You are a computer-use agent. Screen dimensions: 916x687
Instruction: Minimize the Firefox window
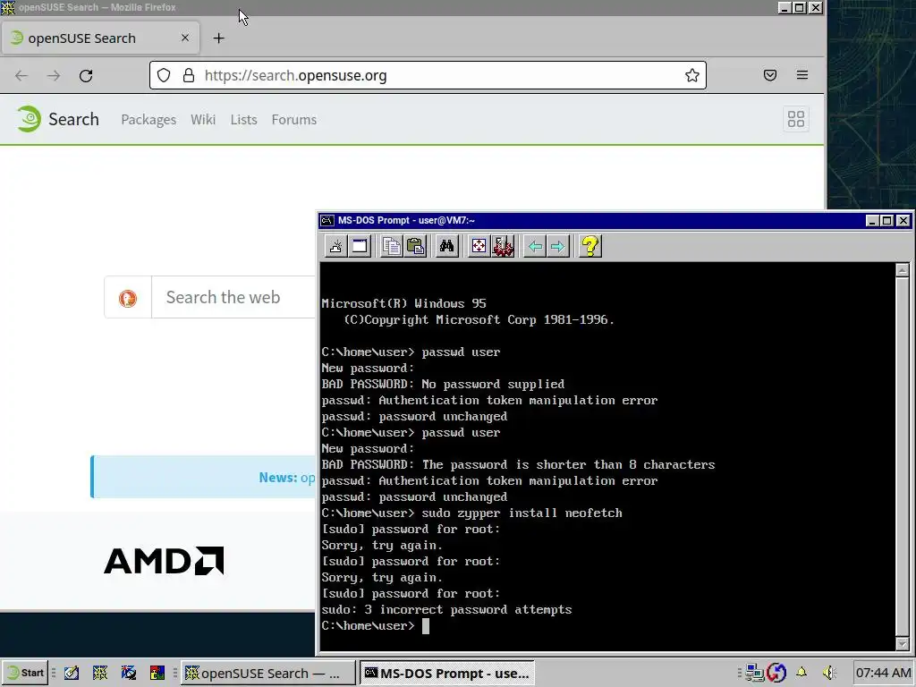[x=785, y=7]
